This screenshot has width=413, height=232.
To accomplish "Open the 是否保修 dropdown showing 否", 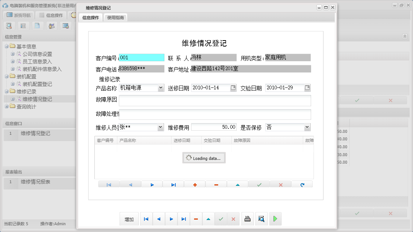I will 306,127.
